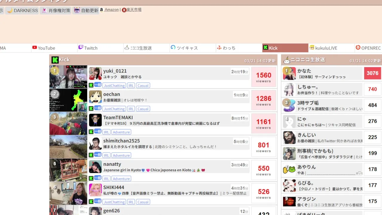Click 刑事桃(でかもも) avatar icon
The width and height of the screenshot is (382, 215).
pos(289,154)
